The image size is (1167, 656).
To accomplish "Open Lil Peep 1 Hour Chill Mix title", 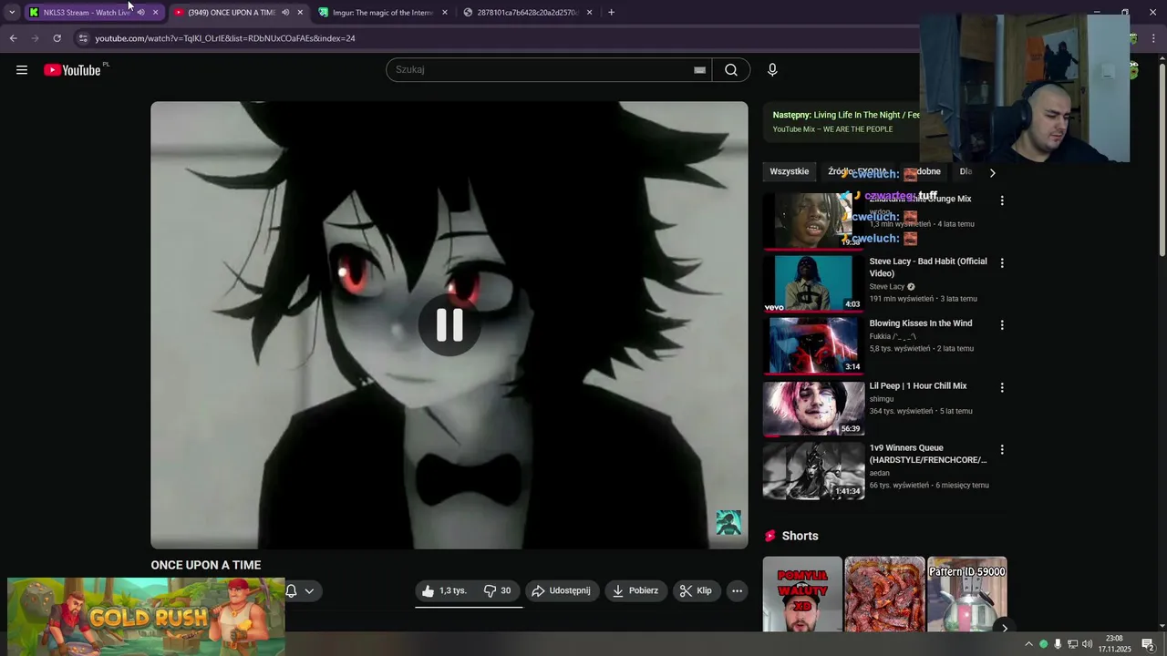I will click(x=918, y=386).
